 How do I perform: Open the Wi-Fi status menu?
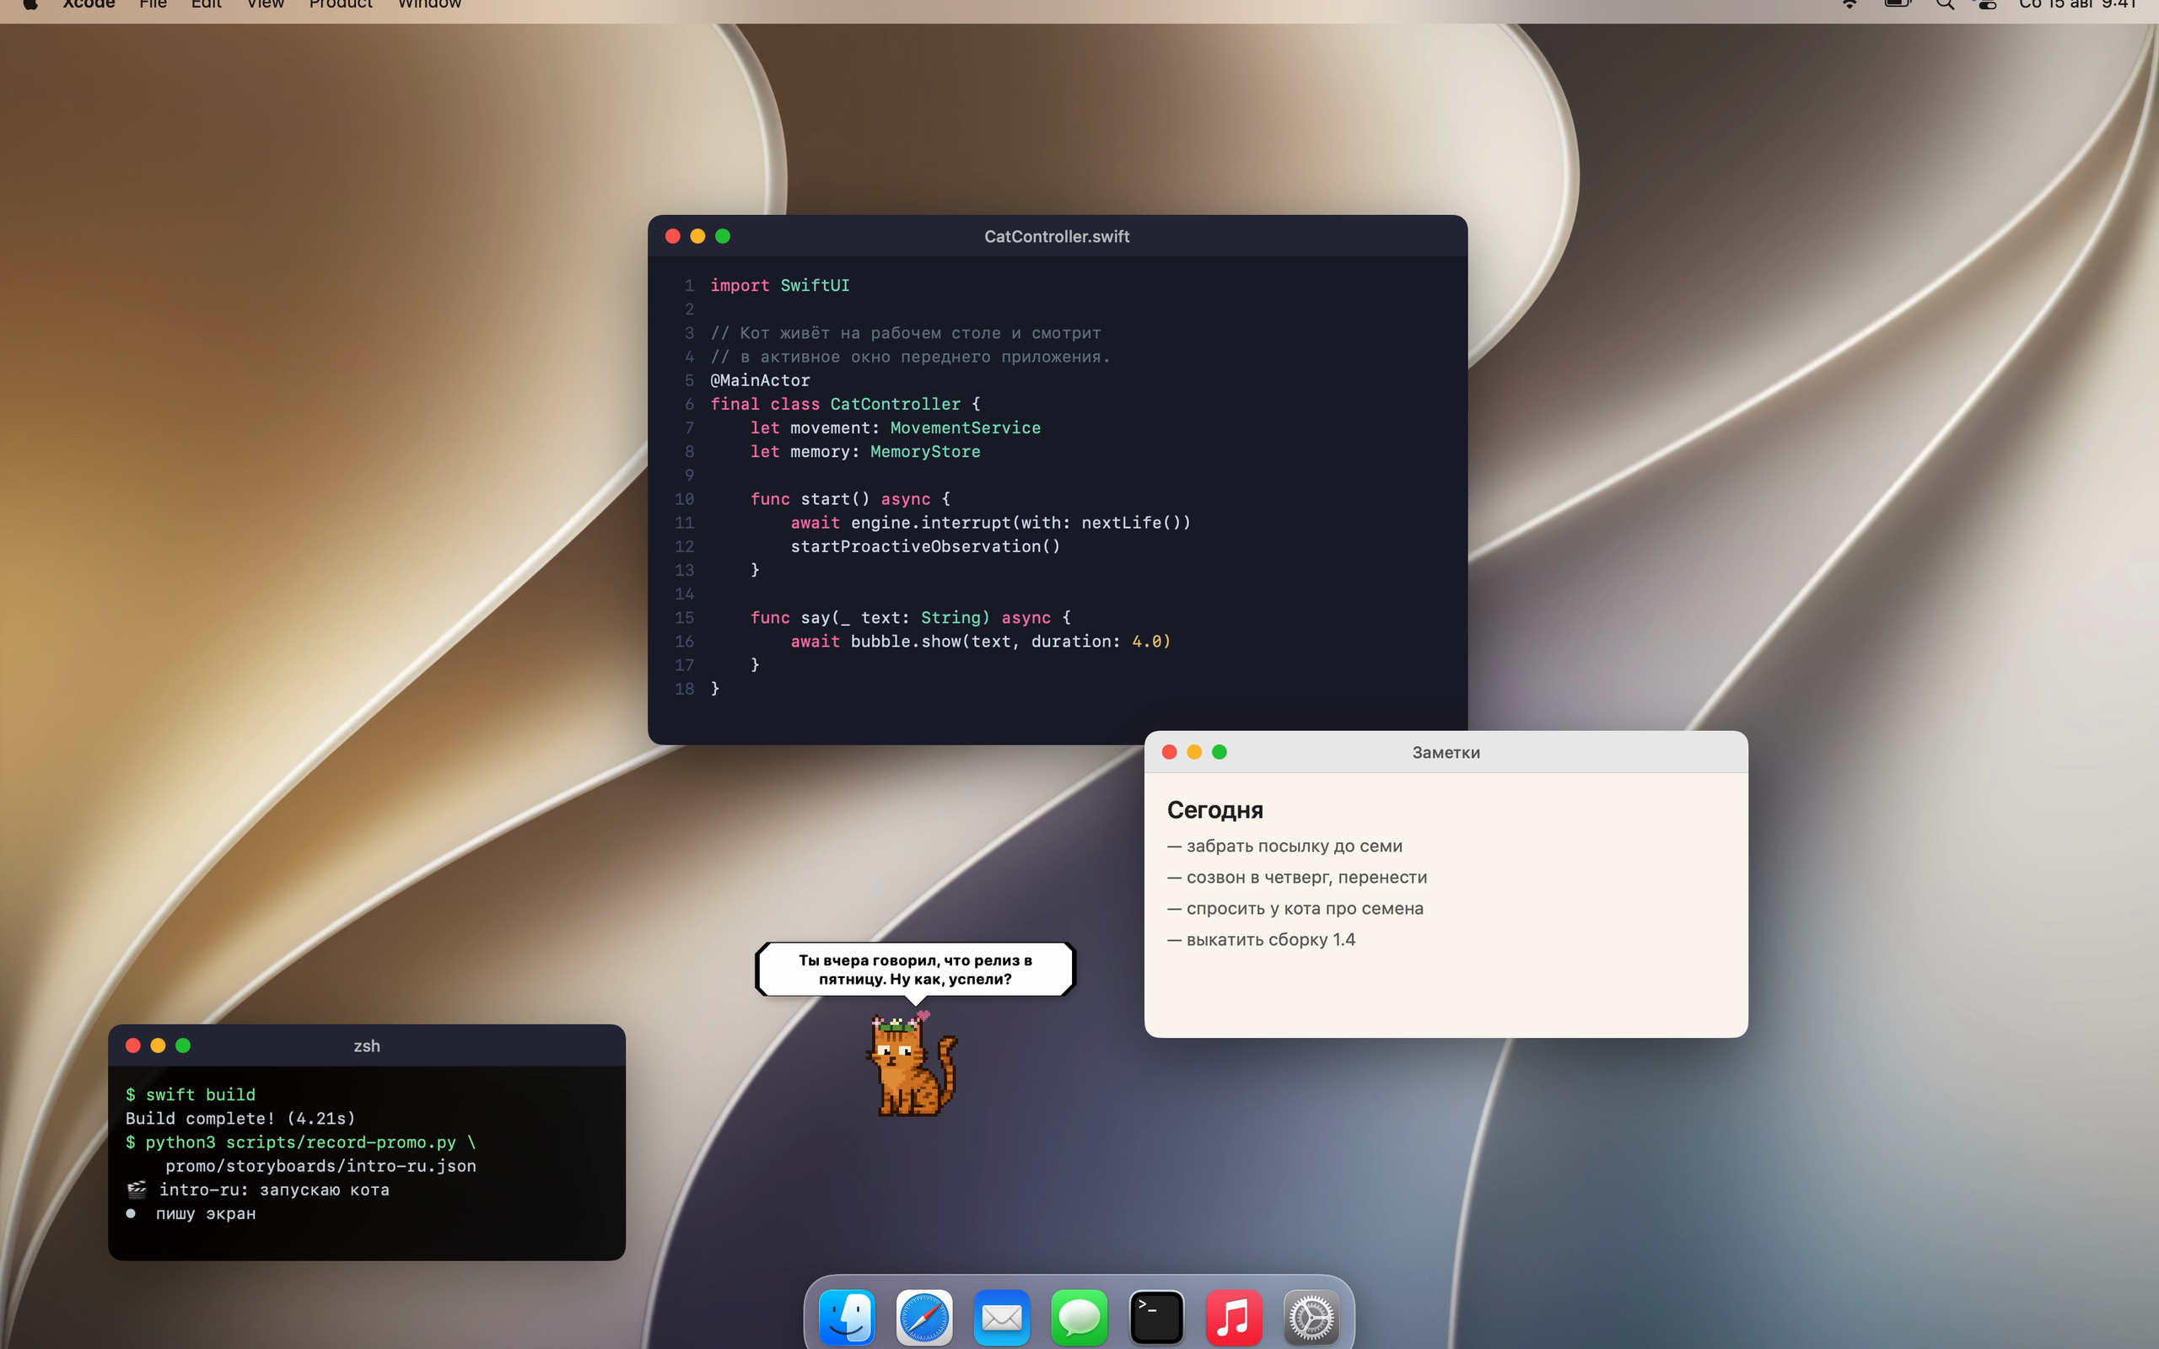pos(1850,4)
